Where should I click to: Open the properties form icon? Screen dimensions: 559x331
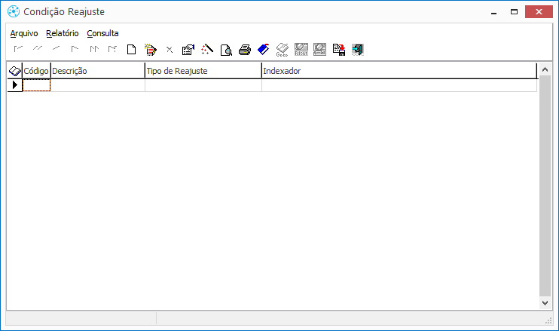tap(188, 50)
